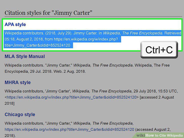Click the MLA citation paragraph text

pyautogui.click(x=87, y=68)
